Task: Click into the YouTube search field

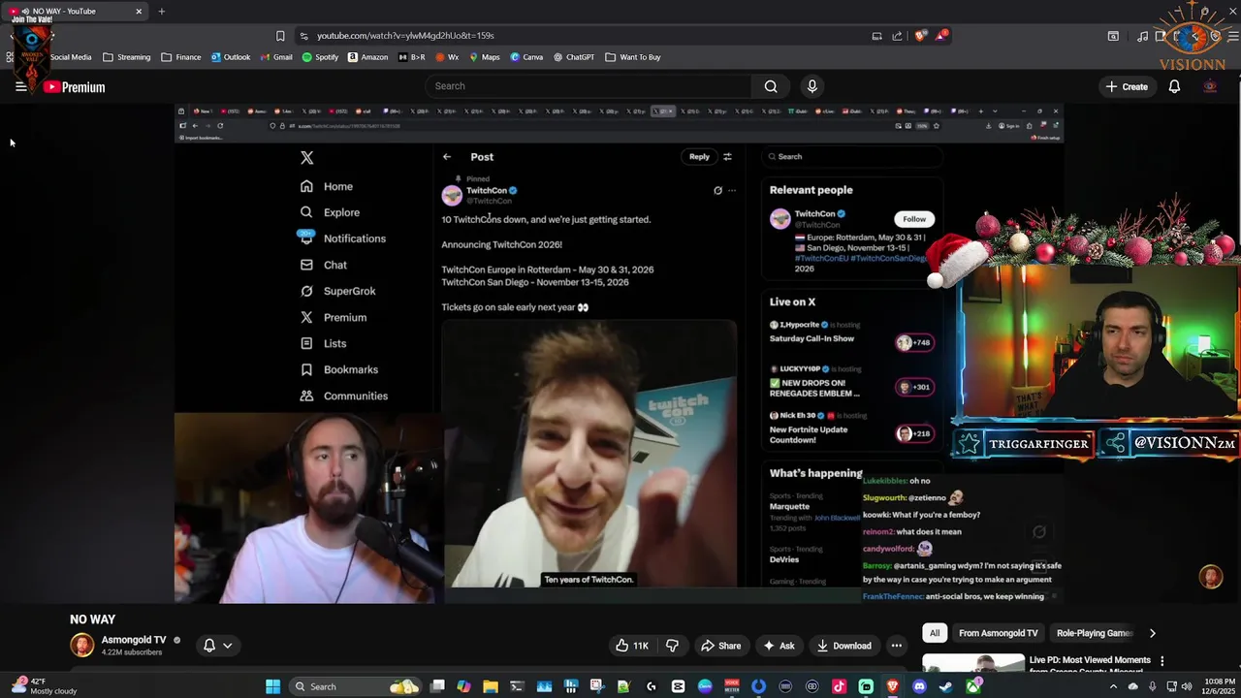Action: (x=589, y=86)
